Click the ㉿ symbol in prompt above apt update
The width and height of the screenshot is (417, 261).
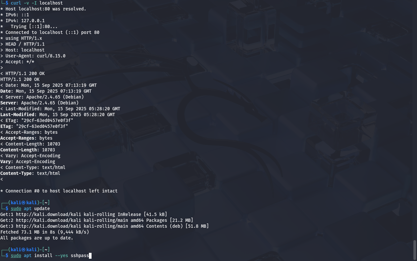(23, 203)
